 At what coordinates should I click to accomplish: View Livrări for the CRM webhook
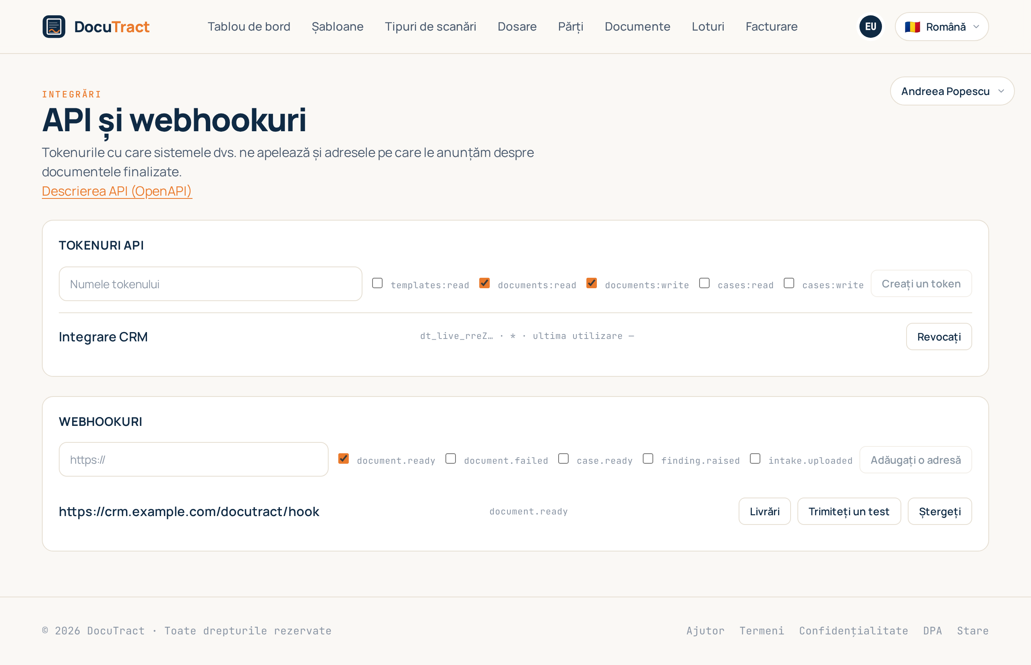(764, 512)
